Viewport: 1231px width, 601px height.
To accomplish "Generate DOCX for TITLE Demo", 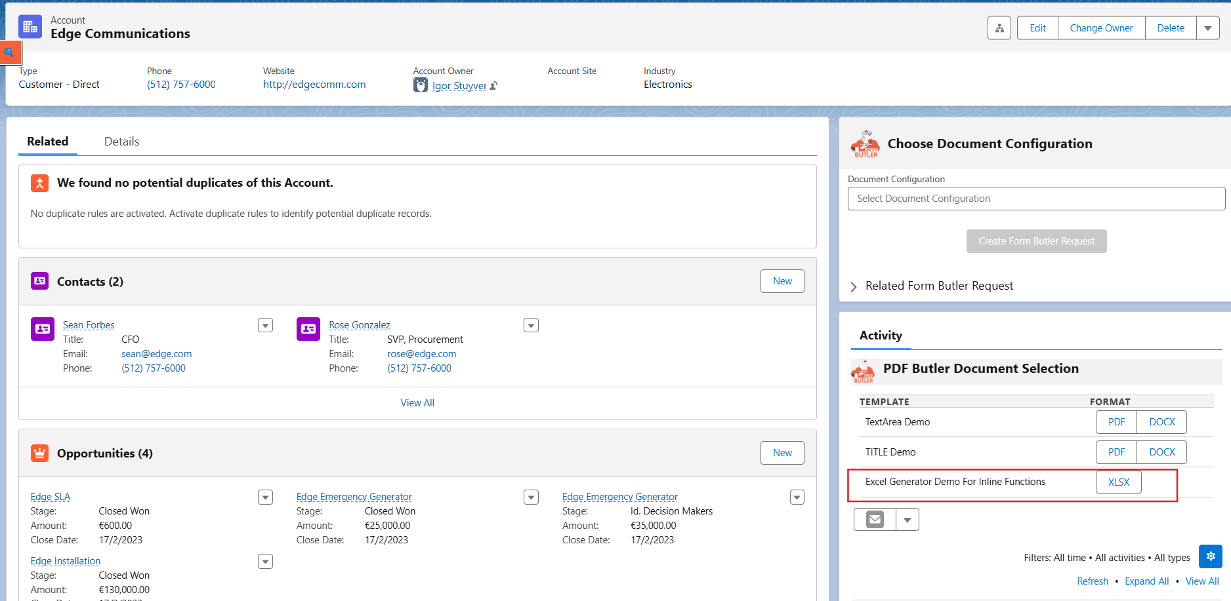I will point(1161,452).
